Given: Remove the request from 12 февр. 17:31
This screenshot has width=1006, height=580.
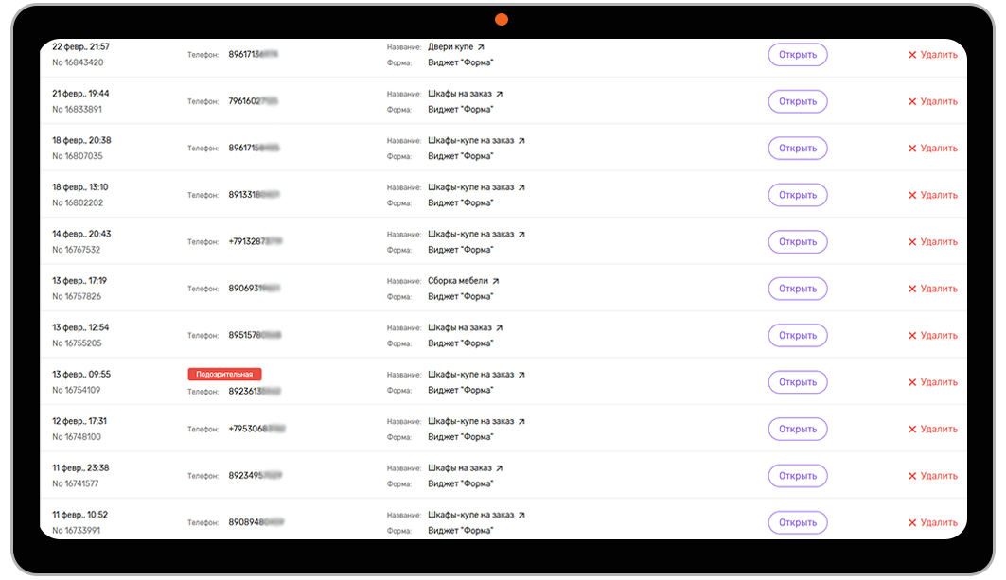Looking at the screenshot, I should point(932,429).
